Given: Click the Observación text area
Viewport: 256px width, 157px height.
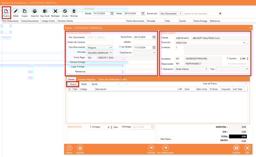Looking at the screenshot, I should coord(111,136).
